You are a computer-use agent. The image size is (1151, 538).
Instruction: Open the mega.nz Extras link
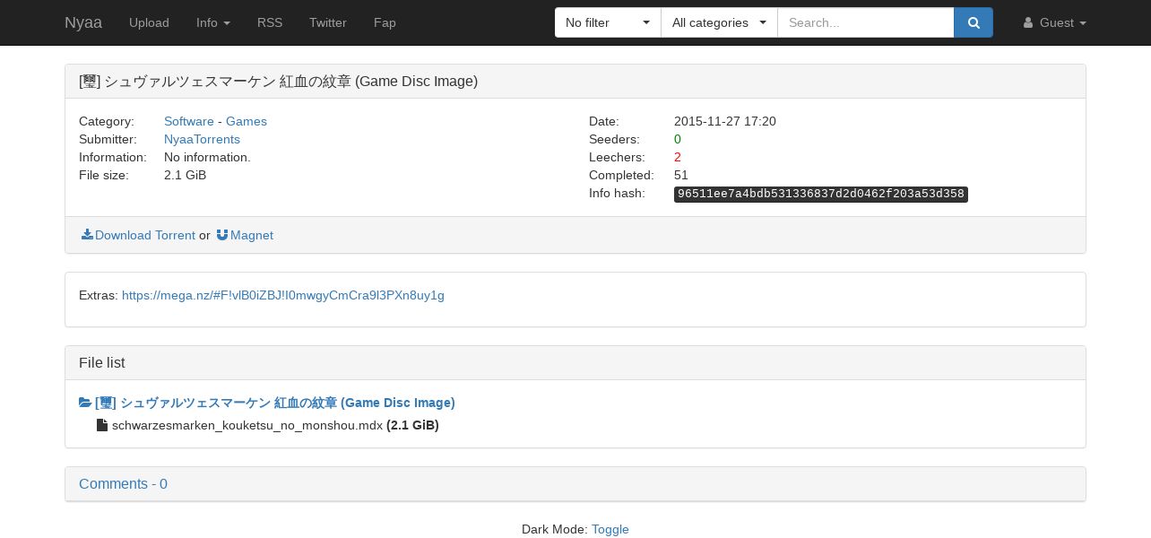click(x=283, y=295)
